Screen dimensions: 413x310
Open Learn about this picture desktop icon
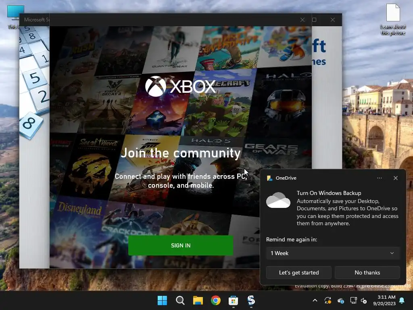[393, 19]
